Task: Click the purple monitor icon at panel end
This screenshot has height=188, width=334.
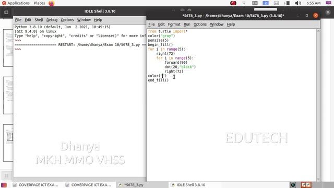Action: coord(328,3)
